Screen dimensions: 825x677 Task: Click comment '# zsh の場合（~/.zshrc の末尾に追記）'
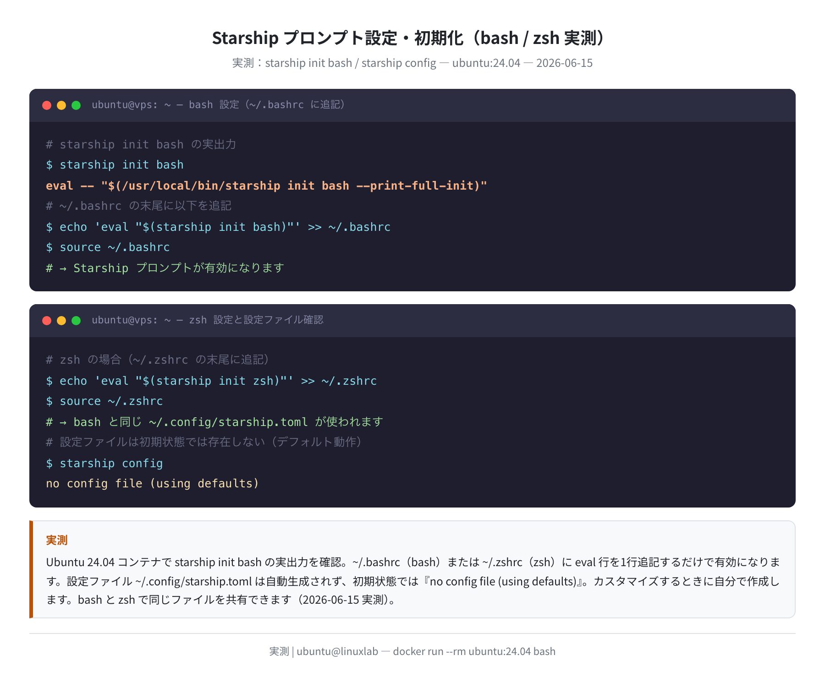pos(158,360)
